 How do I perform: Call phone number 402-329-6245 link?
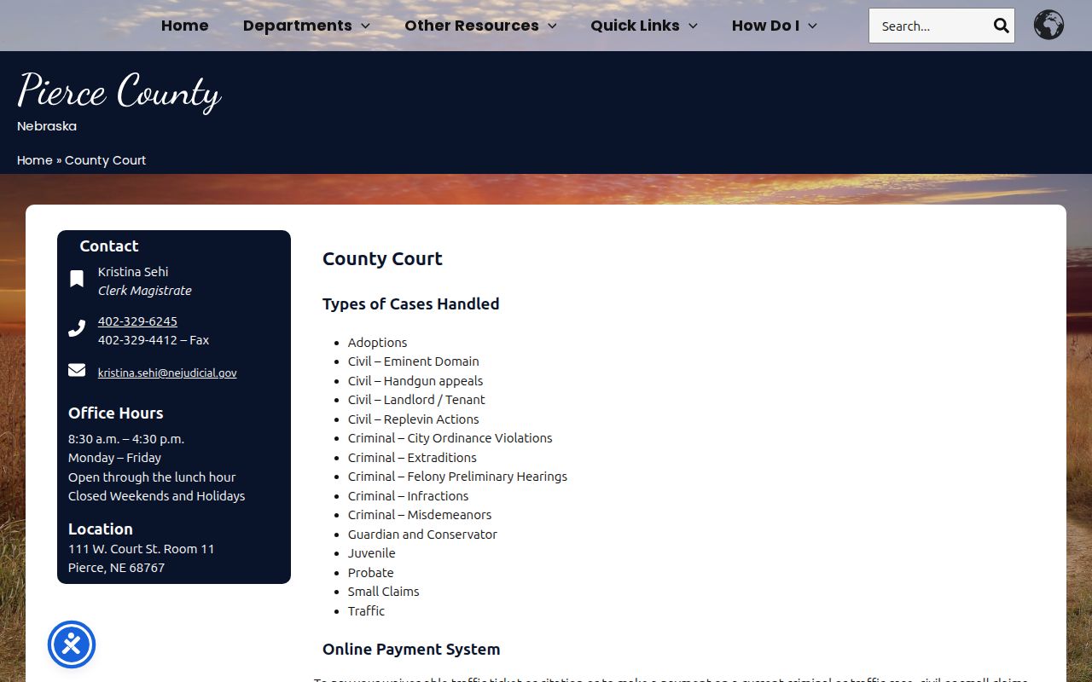[x=137, y=321]
